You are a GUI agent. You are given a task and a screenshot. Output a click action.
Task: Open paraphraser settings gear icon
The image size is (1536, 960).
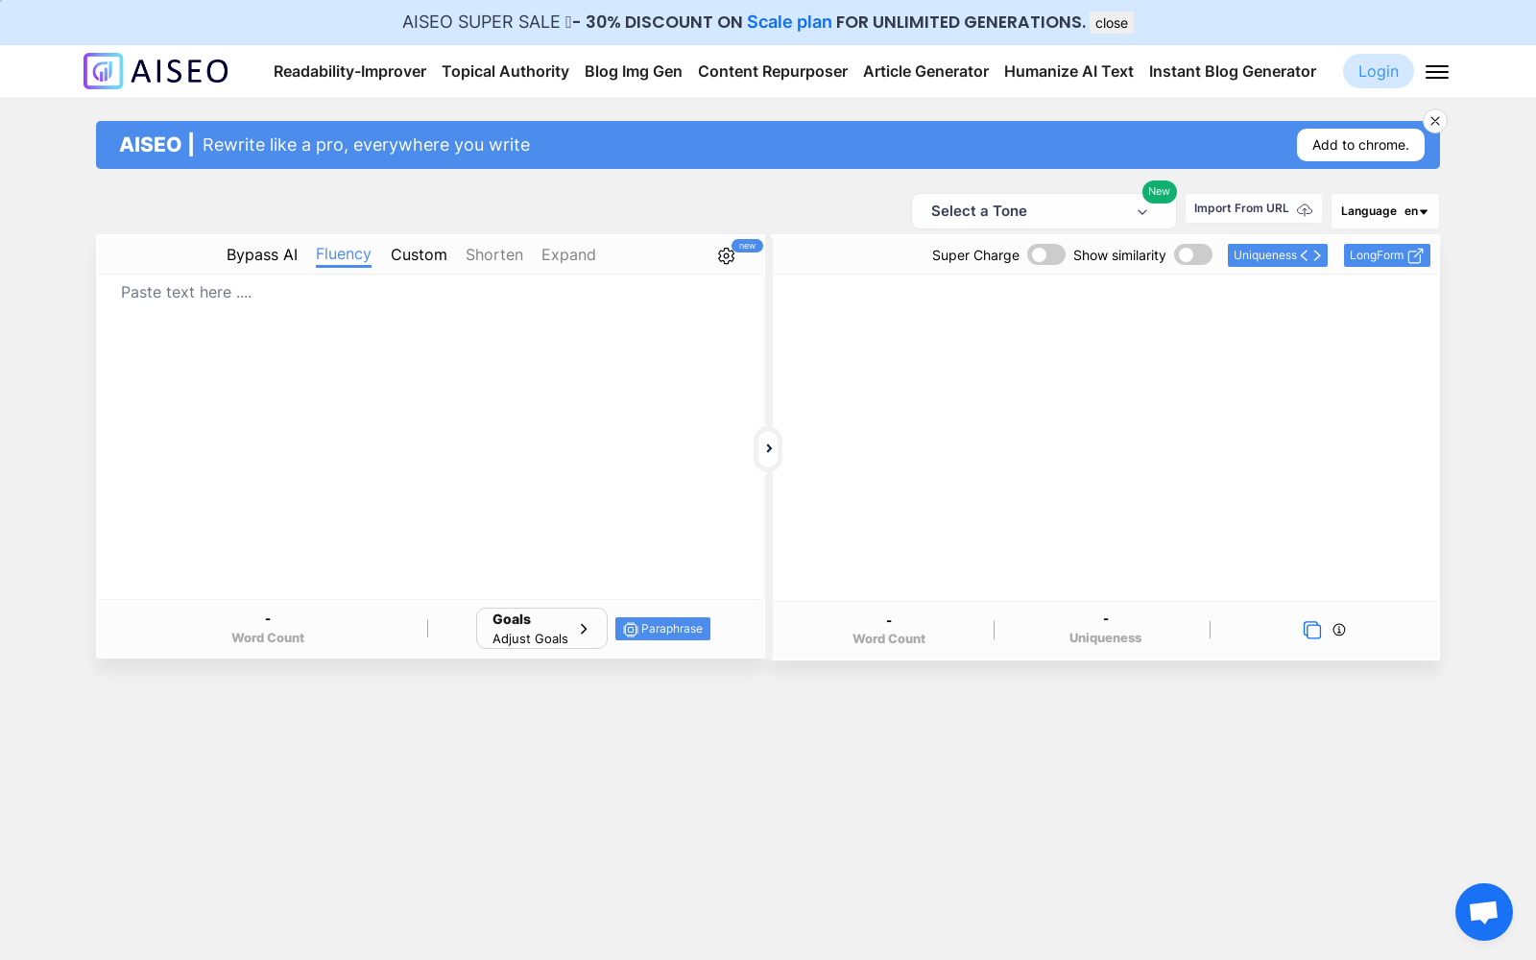tap(726, 256)
